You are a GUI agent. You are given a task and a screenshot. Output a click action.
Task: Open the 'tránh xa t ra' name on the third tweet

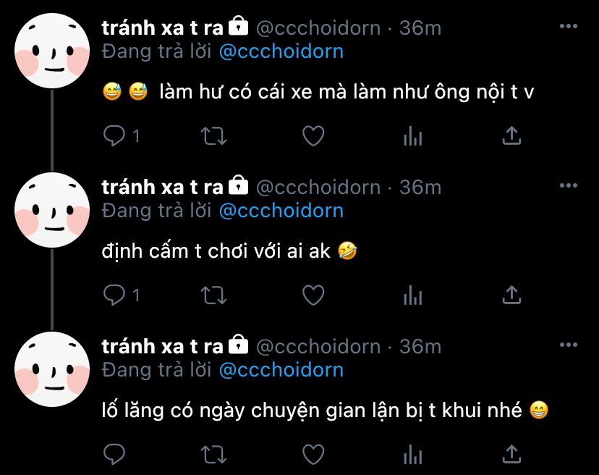(x=162, y=347)
